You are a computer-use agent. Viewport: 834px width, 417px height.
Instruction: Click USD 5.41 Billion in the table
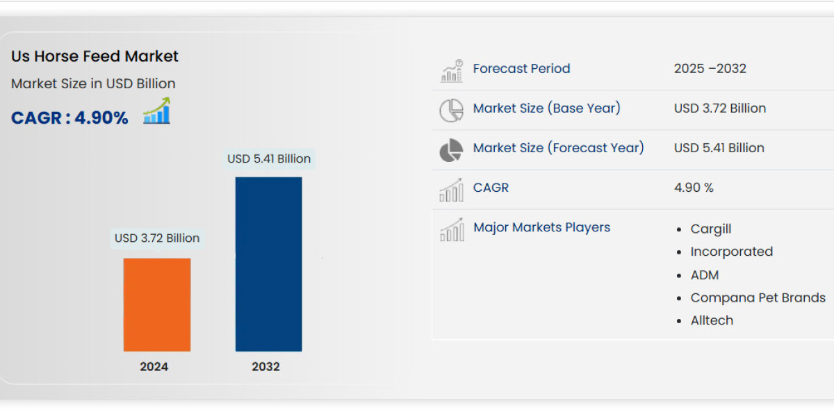pos(719,147)
